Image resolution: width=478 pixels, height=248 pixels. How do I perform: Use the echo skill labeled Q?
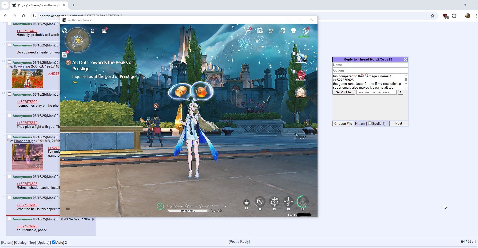[x=288, y=202]
